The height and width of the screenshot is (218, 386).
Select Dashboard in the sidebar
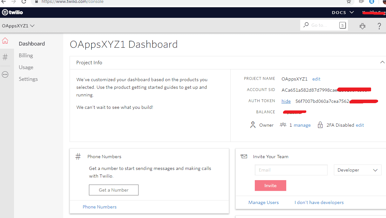[x=32, y=44]
